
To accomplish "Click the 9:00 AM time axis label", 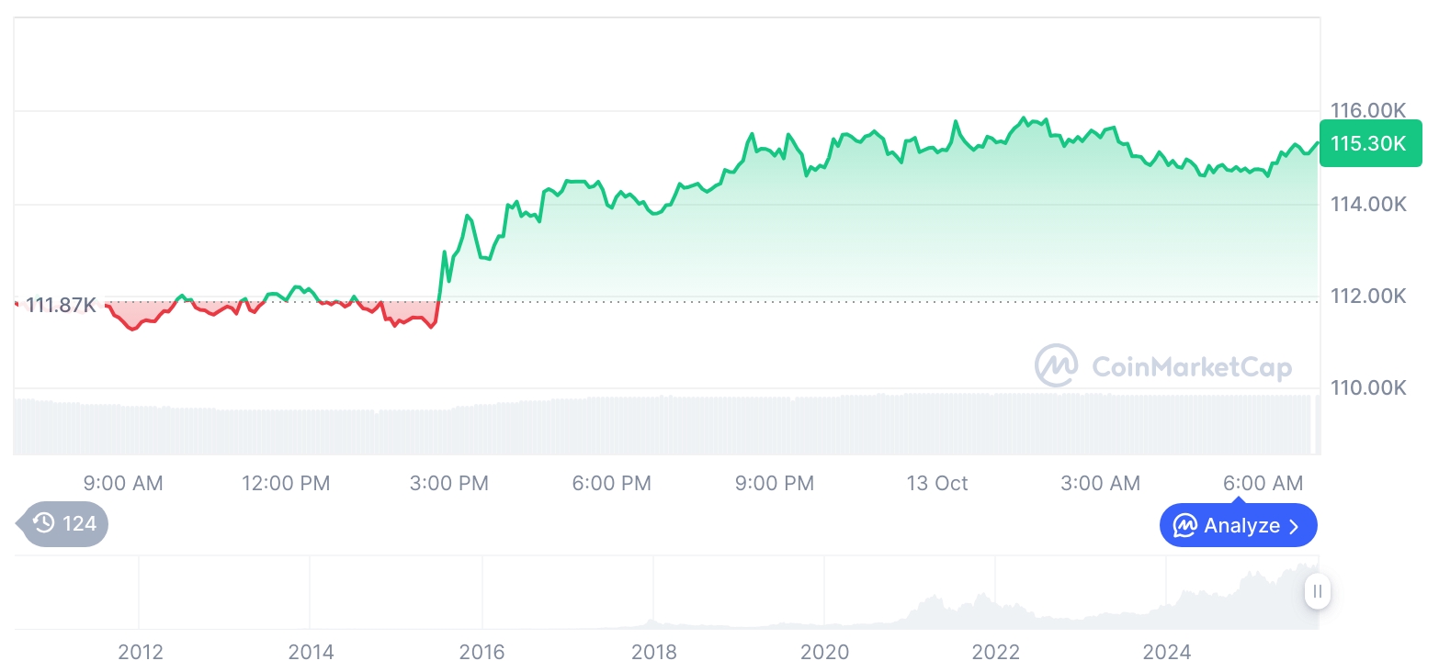I will [123, 483].
